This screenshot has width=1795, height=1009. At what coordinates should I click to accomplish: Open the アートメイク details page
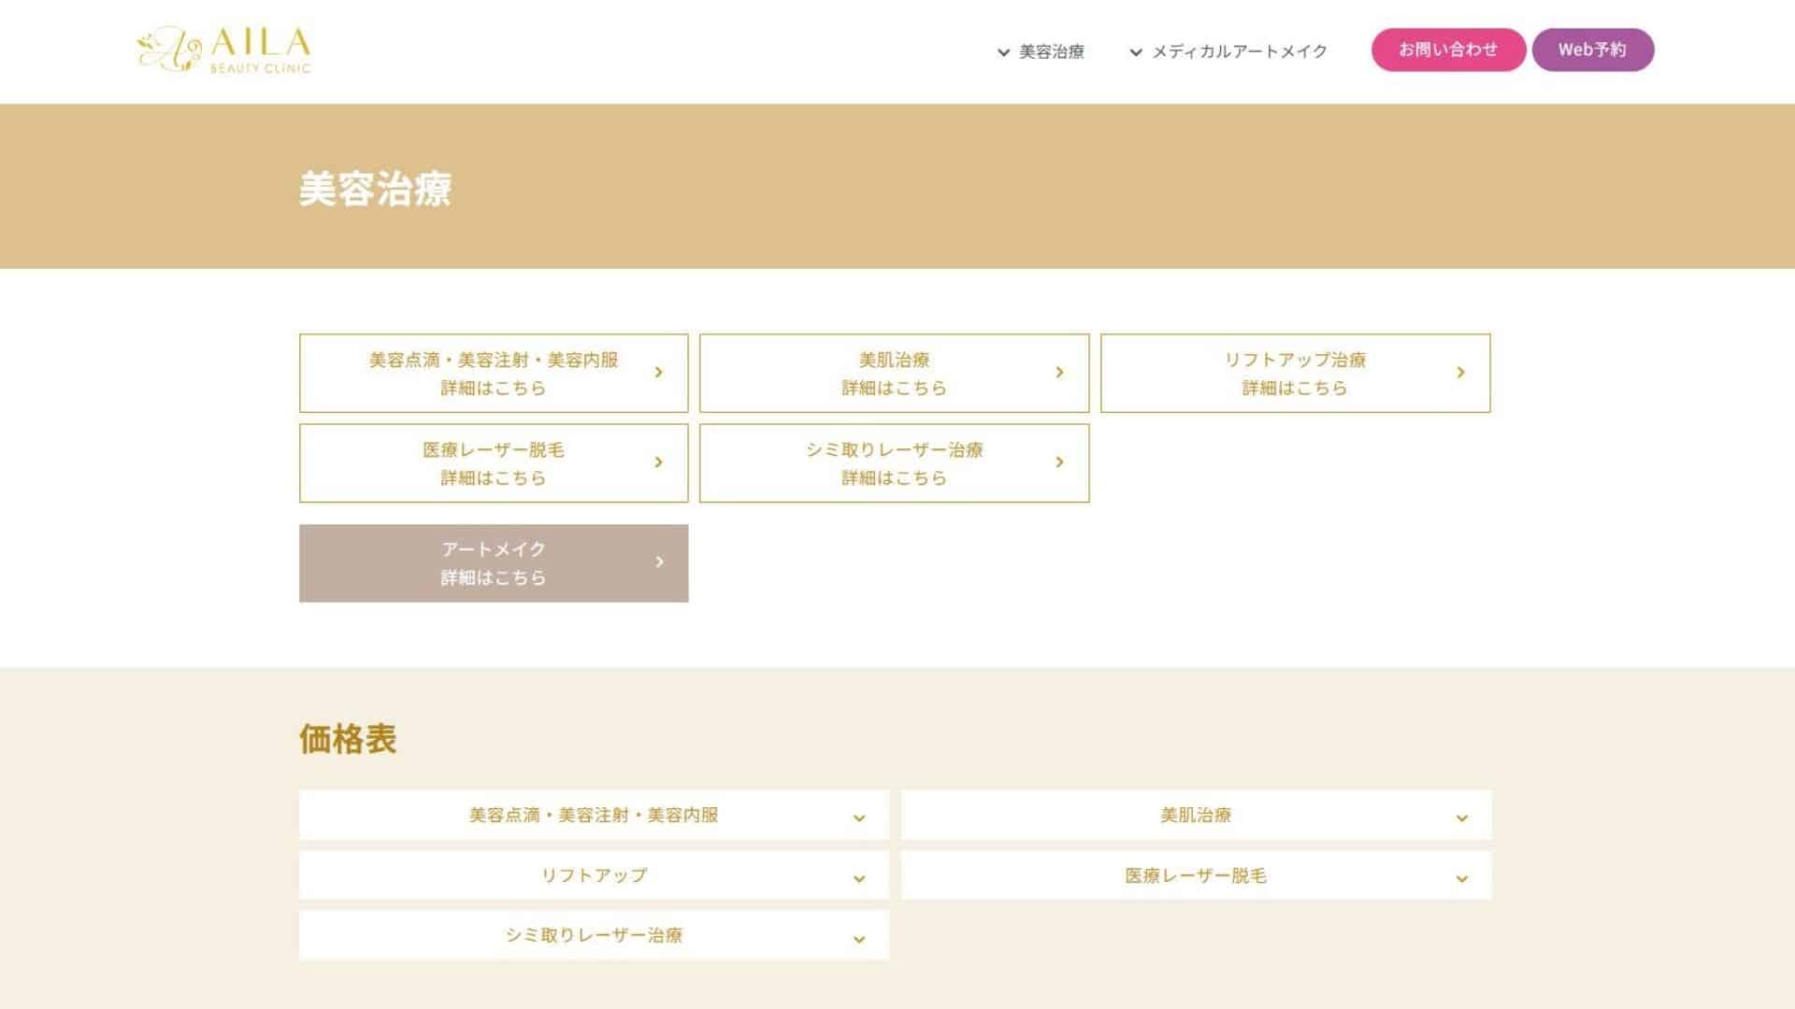tap(493, 562)
